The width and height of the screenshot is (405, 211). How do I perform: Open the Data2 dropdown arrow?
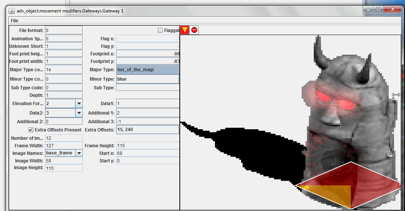pos(79,113)
